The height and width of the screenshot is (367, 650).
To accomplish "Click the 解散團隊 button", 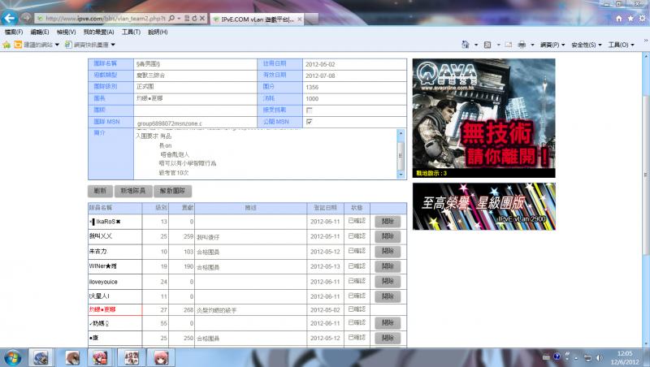I will [172, 191].
